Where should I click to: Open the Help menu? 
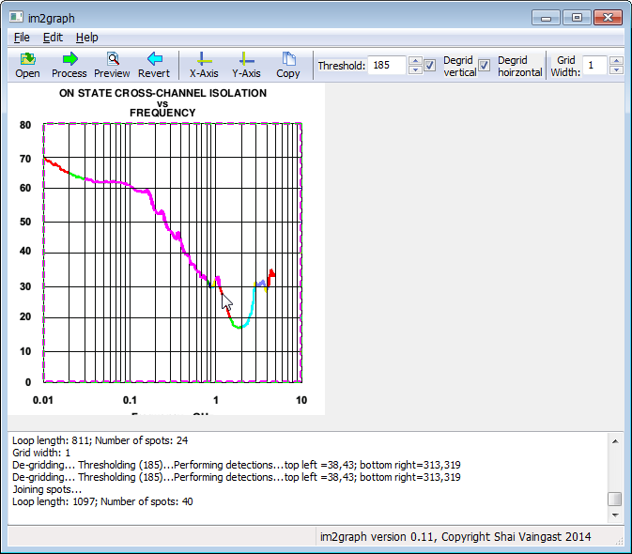point(86,38)
